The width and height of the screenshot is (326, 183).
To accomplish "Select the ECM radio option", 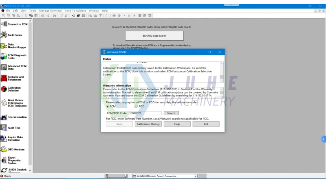I will click(x=108, y=107).
